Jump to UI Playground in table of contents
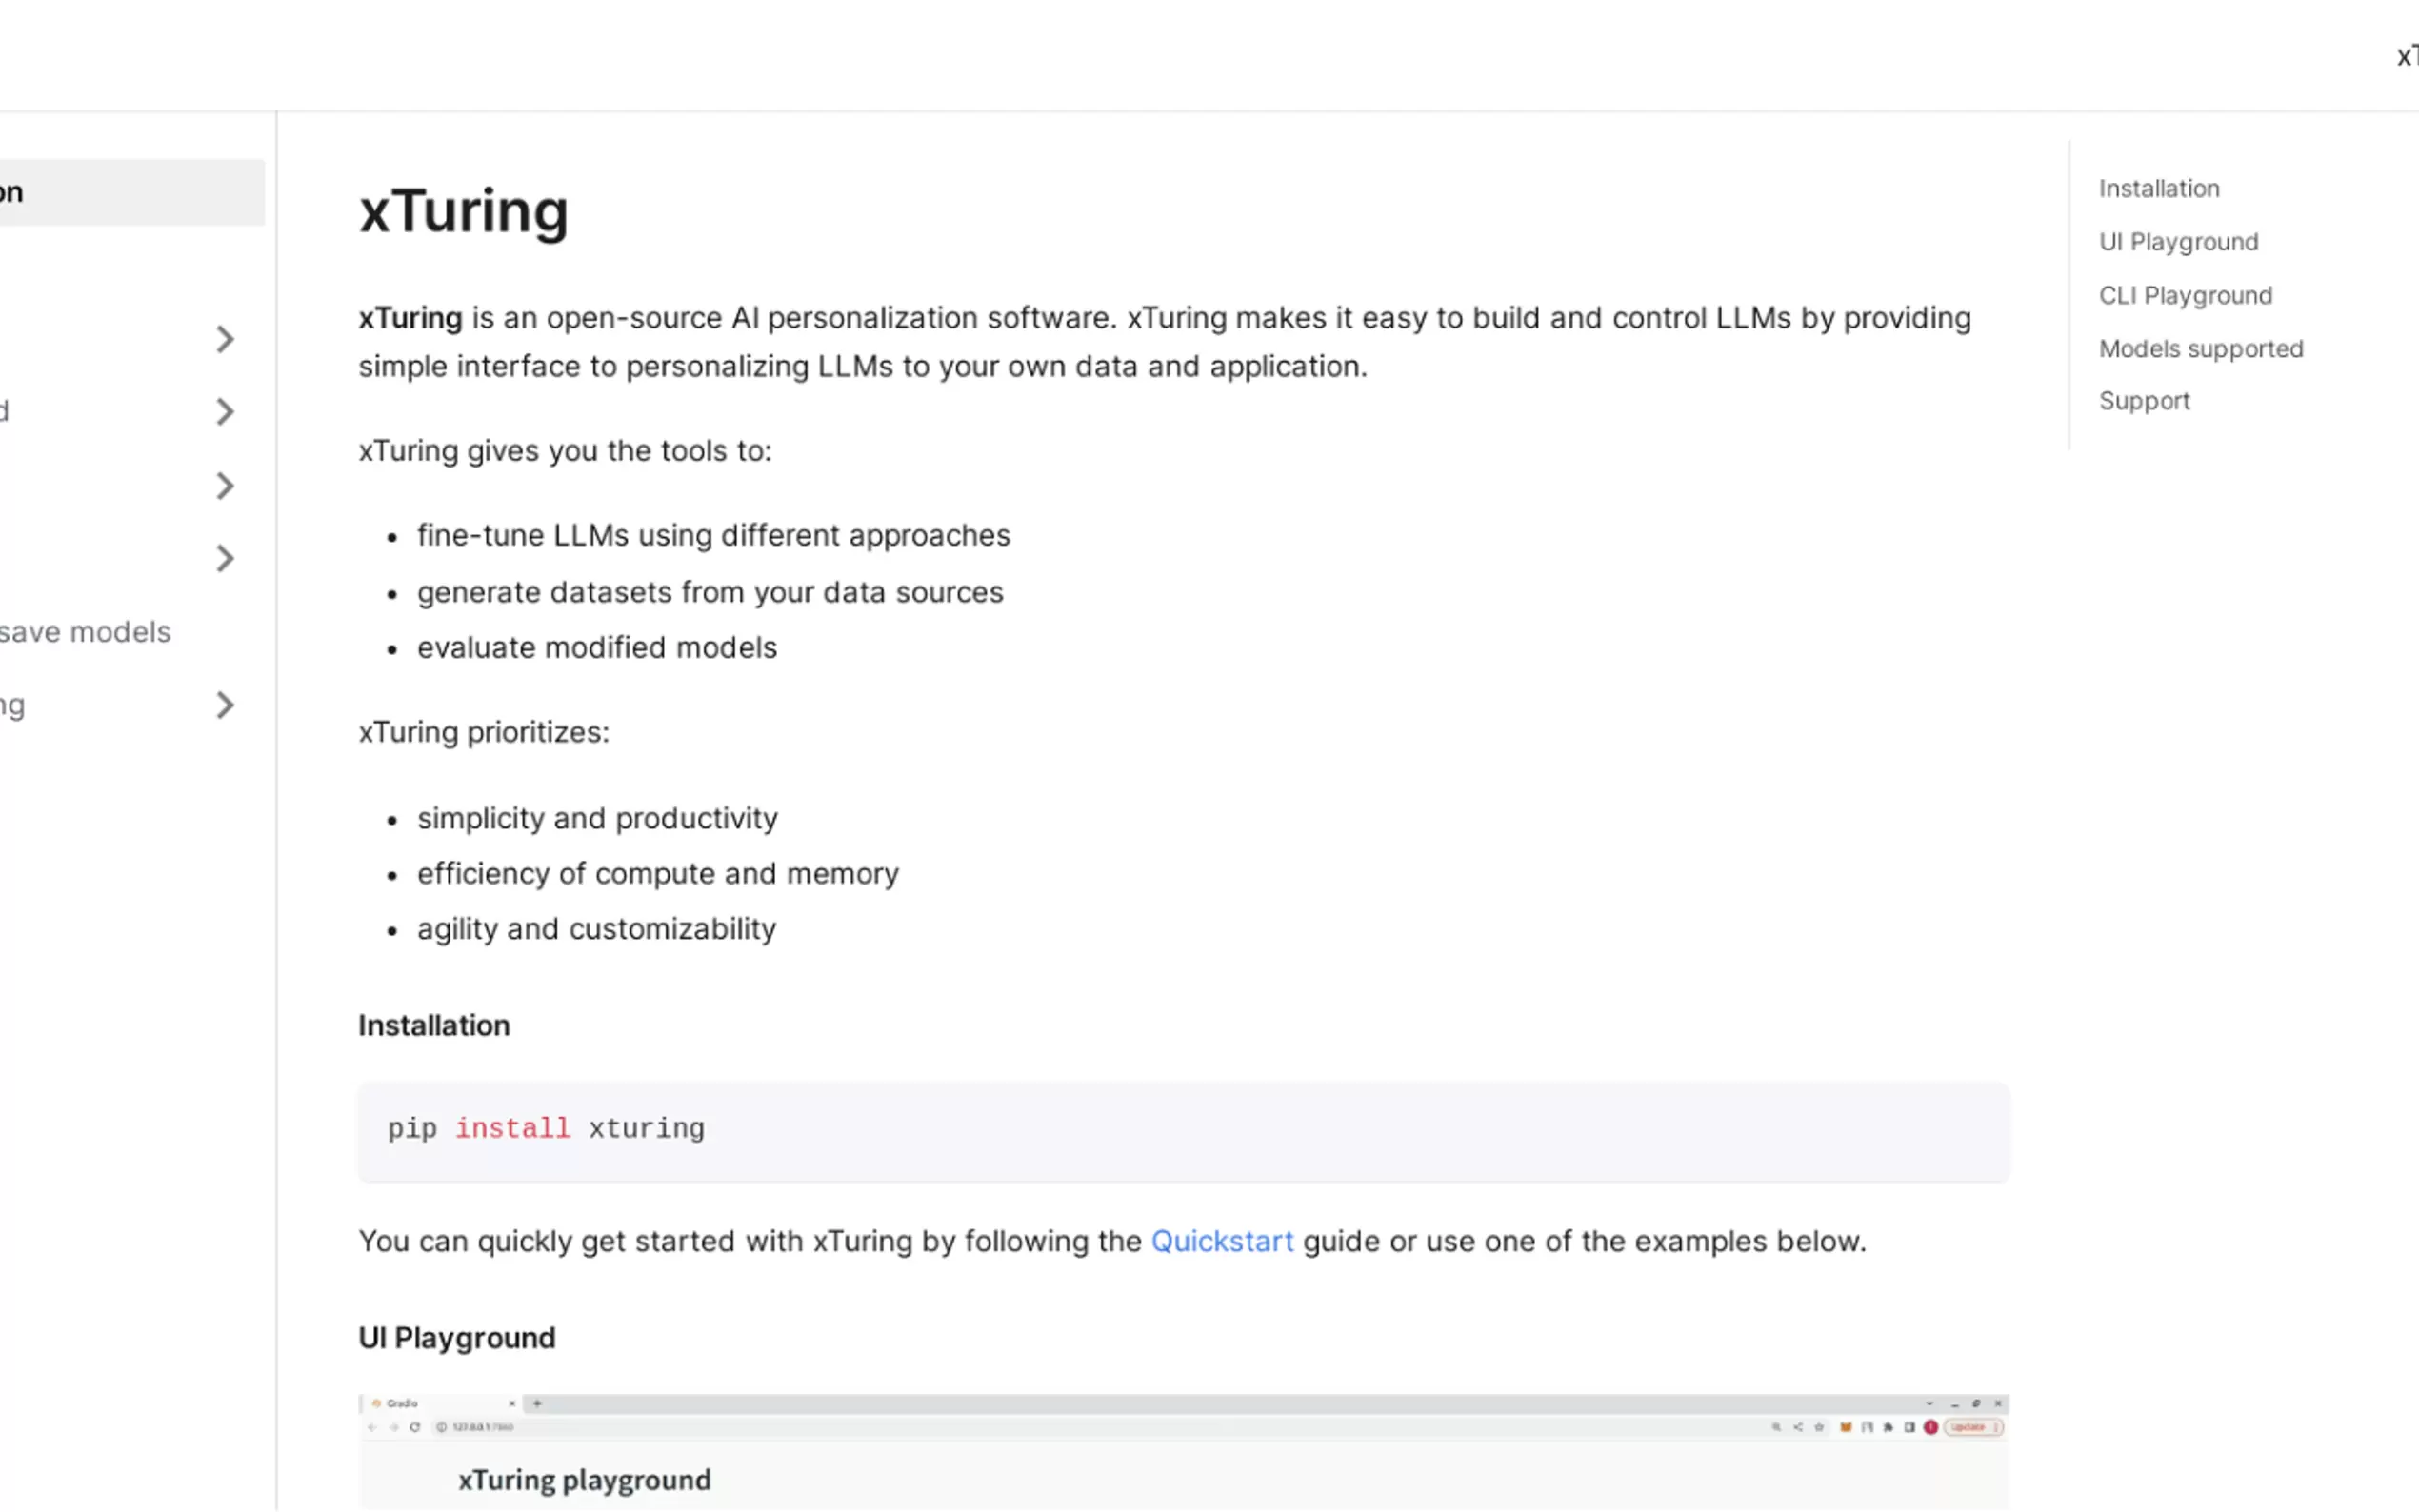Viewport: 2419px width, 1512px height. [x=2178, y=242]
